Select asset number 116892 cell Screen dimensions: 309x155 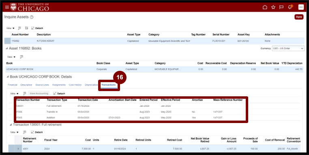tap(15, 41)
